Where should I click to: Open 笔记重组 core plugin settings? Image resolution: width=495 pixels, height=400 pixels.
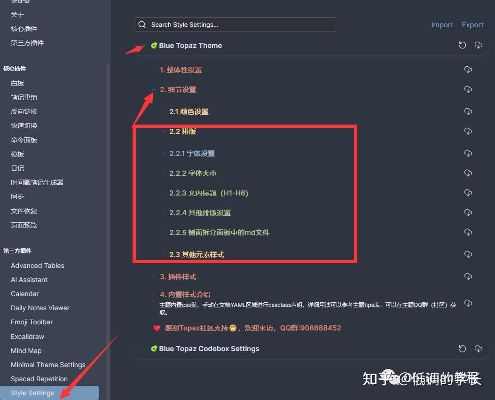click(x=24, y=97)
